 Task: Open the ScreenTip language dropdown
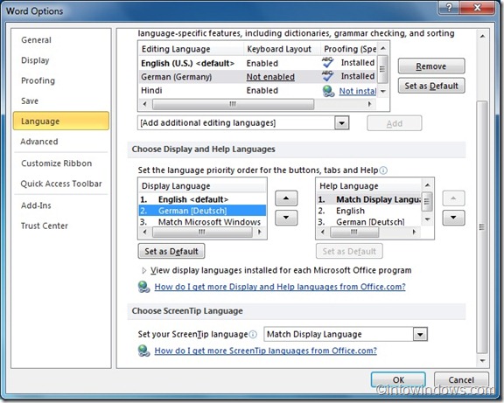(x=420, y=334)
